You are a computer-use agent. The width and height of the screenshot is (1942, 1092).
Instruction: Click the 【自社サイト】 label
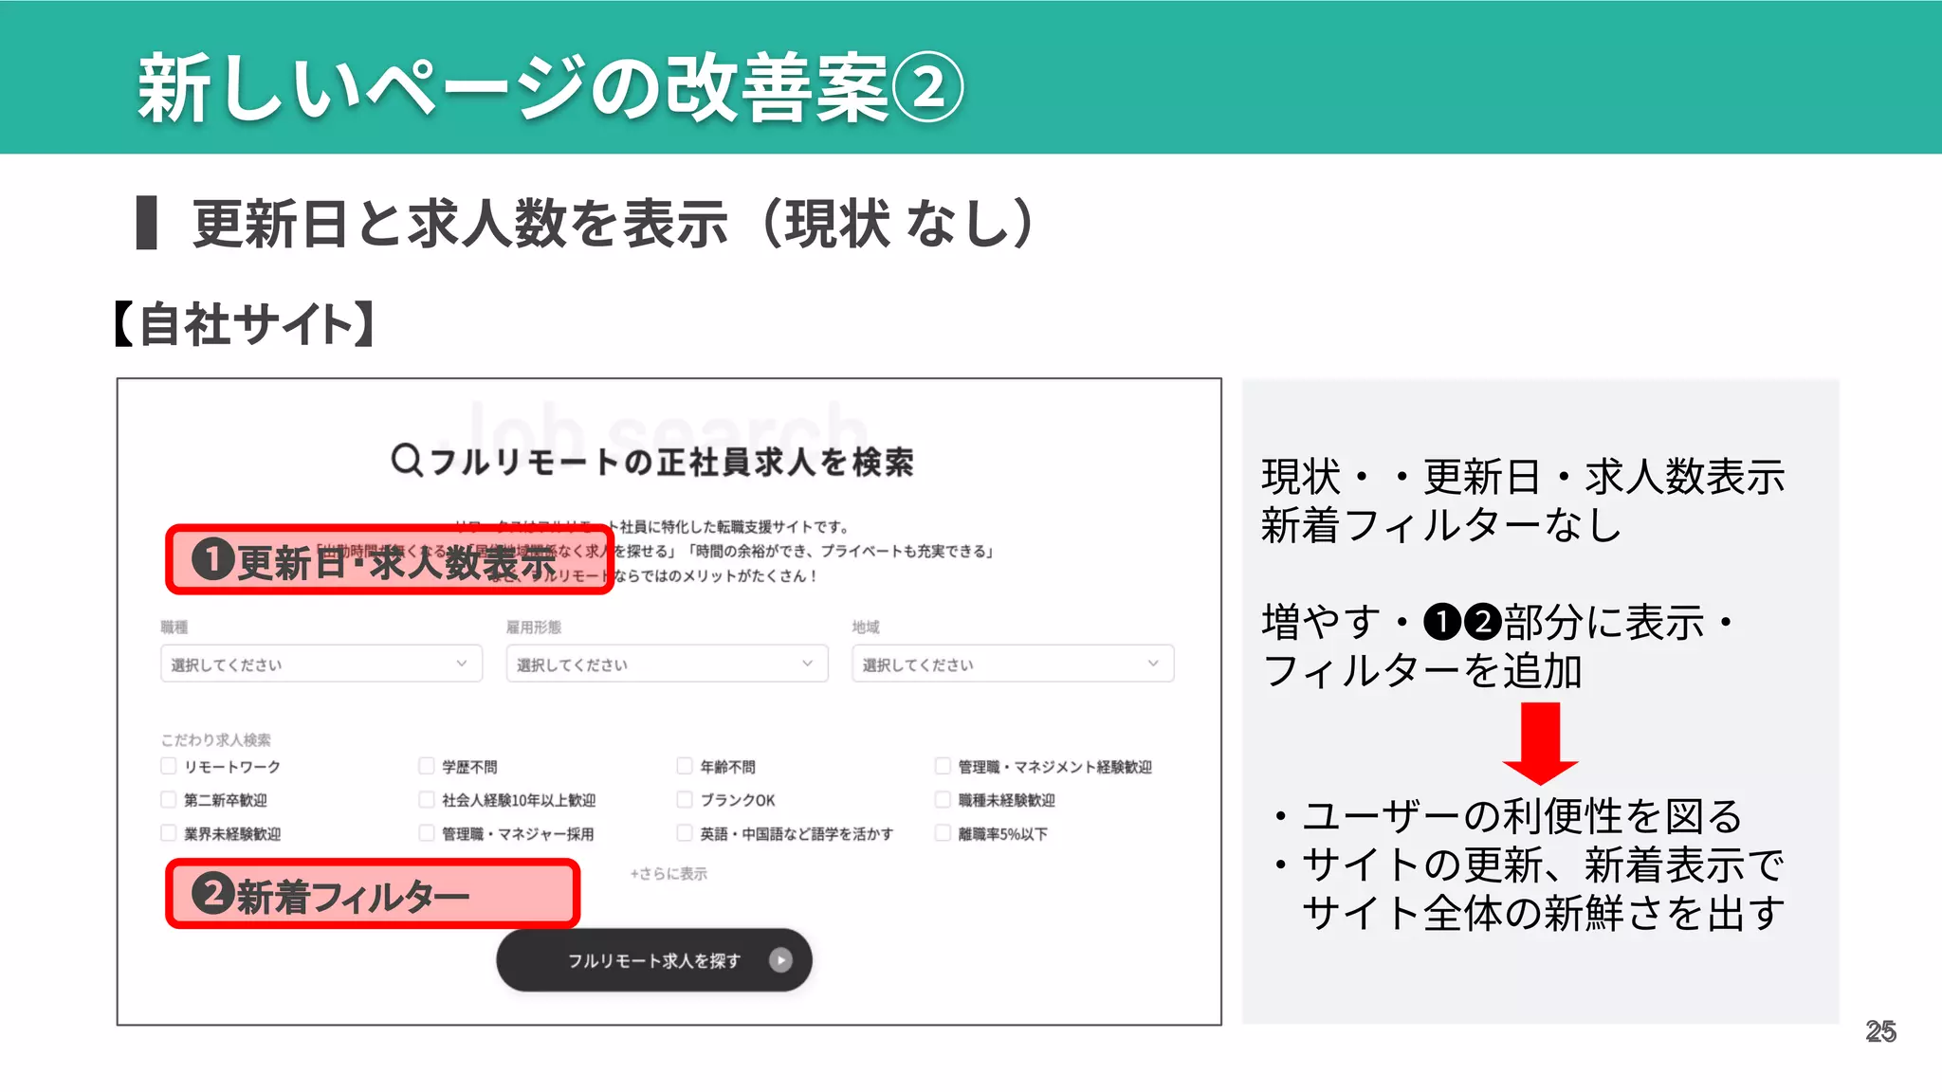(x=246, y=324)
